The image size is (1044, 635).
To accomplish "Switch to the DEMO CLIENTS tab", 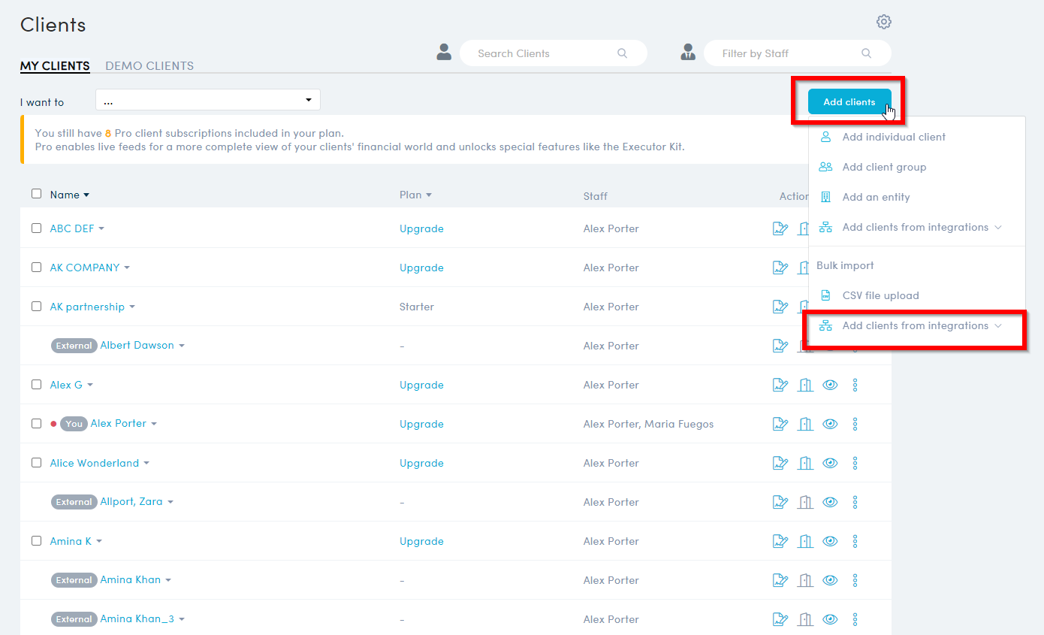I will 149,66.
